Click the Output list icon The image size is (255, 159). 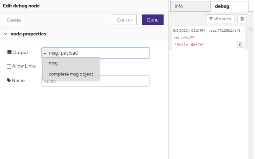click(9, 52)
